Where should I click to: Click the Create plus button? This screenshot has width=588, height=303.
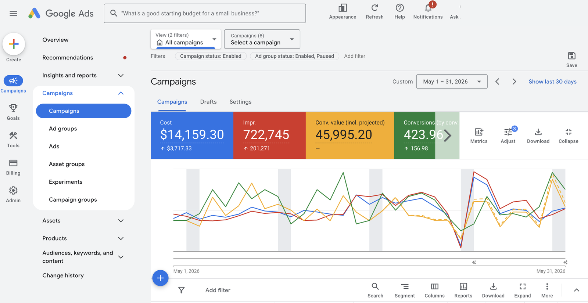tap(14, 44)
